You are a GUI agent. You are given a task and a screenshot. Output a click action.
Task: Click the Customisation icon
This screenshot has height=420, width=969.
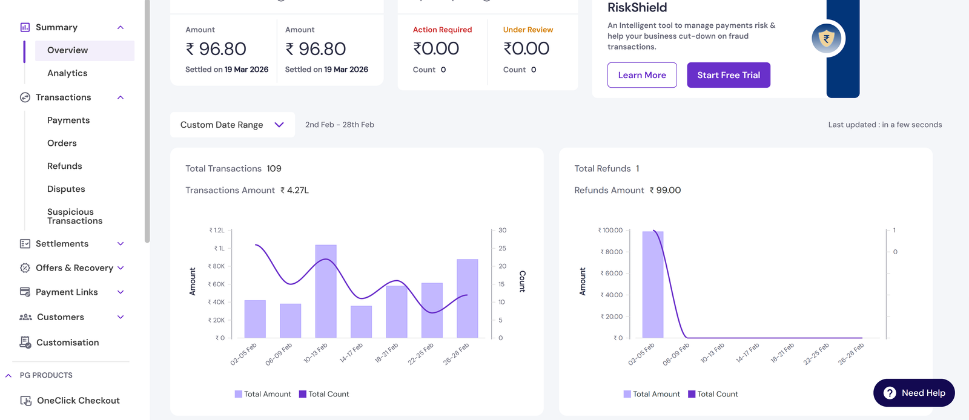25,343
